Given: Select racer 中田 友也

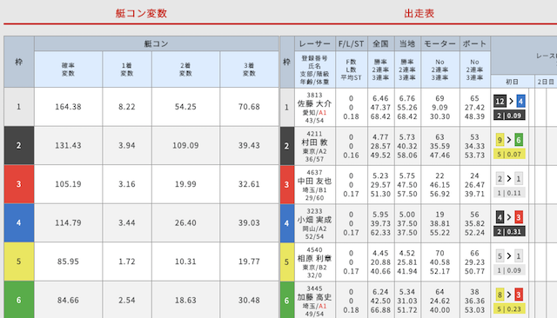Looking at the screenshot, I should 314,182.
